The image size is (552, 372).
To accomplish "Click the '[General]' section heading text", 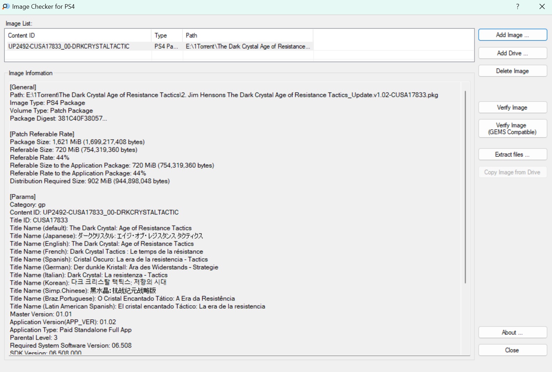I will coord(23,87).
